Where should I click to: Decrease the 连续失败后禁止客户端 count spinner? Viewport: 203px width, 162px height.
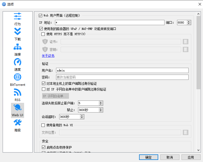pyautogui.click(x=101, y=104)
